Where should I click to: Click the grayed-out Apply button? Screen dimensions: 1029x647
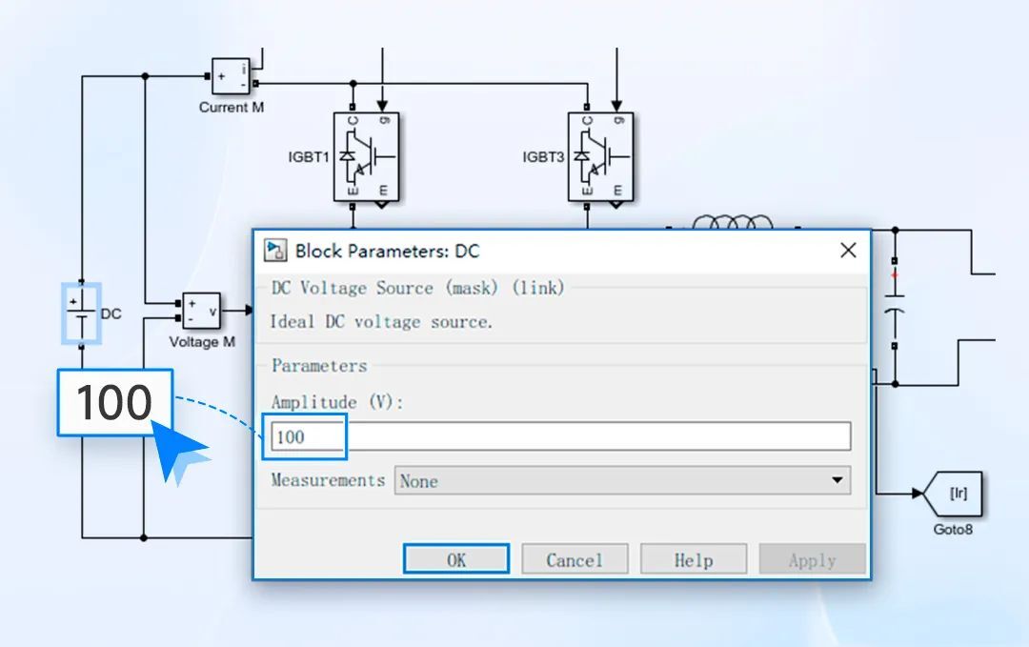(813, 559)
